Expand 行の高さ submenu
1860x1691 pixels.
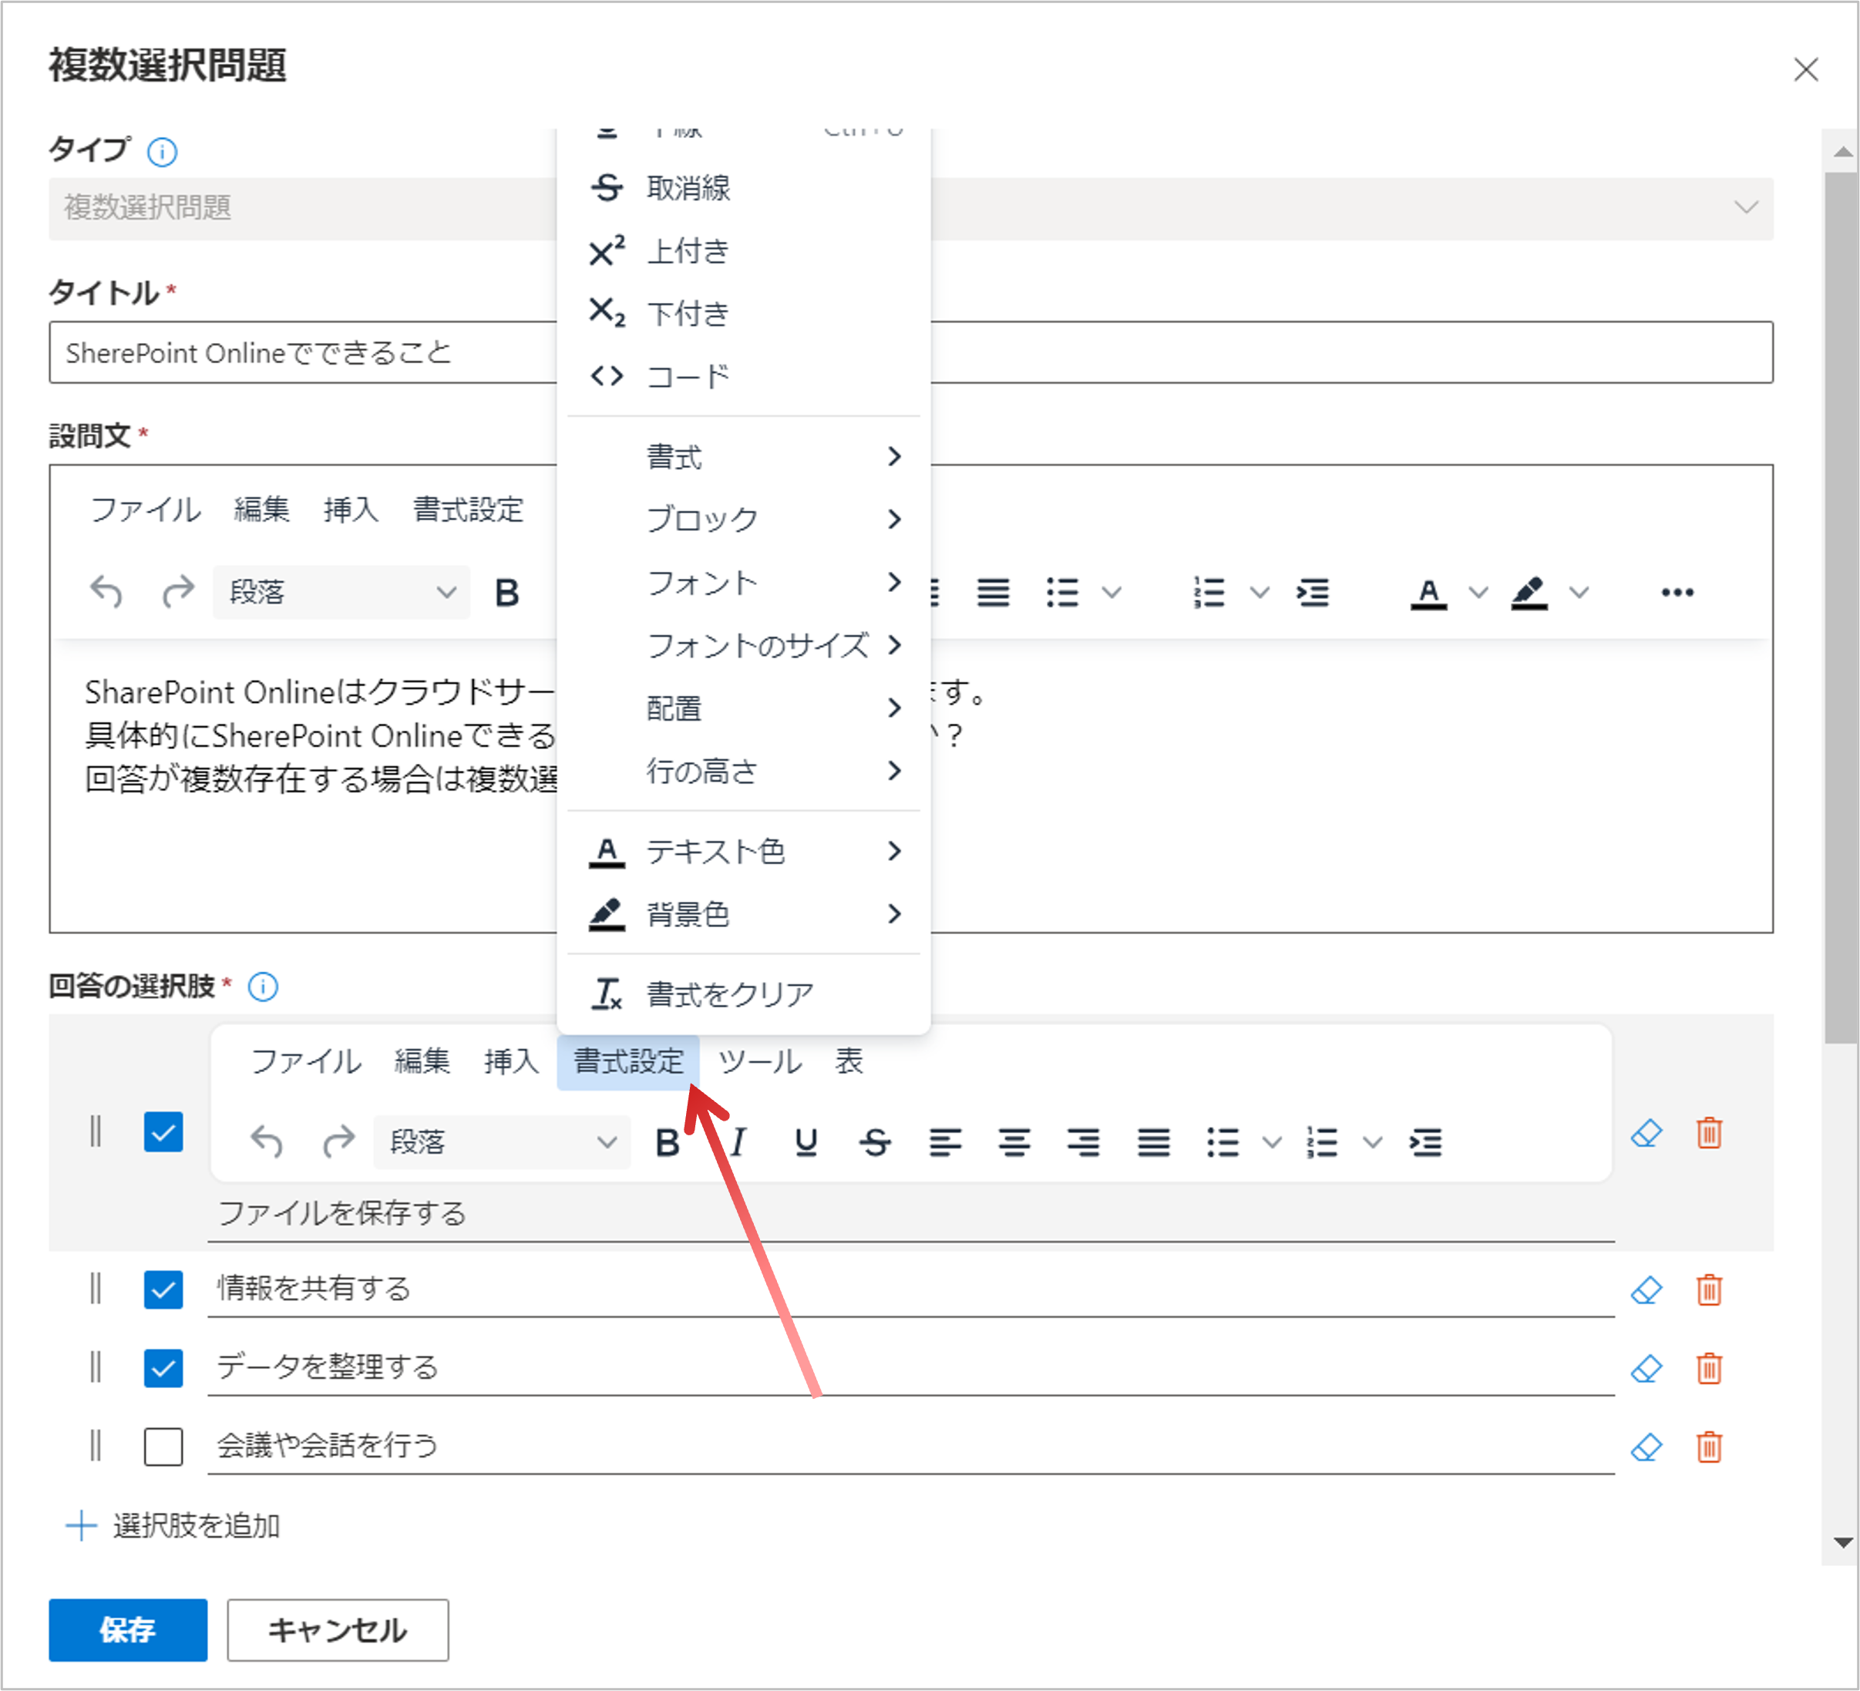coord(744,770)
